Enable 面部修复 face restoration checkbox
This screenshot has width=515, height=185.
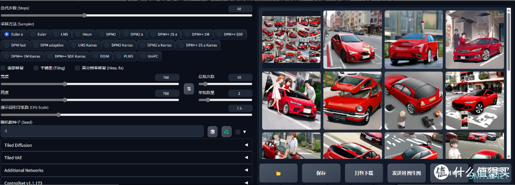coord(3,68)
